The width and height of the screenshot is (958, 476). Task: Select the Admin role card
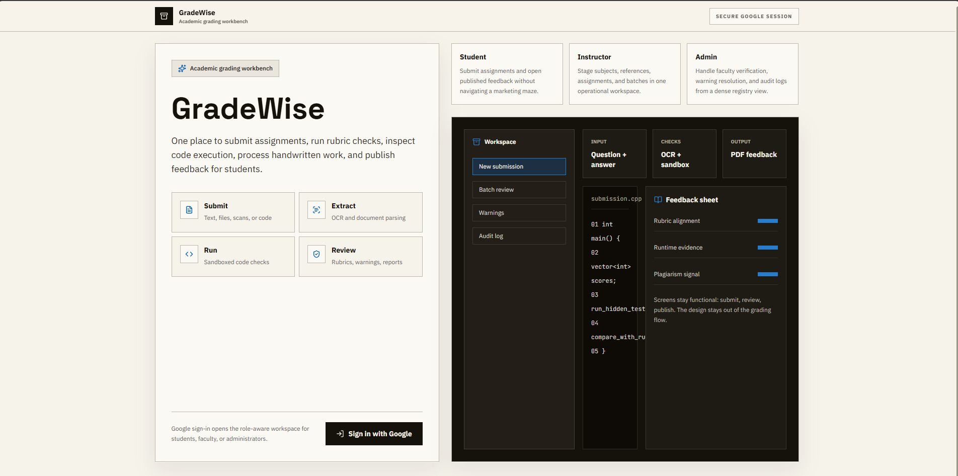pyautogui.click(x=743, y=74)
